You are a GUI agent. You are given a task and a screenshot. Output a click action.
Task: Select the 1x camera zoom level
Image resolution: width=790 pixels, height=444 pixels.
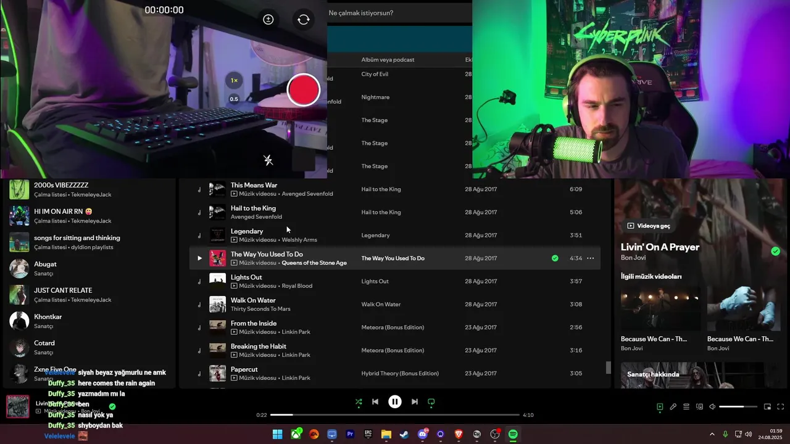(x=234, y=81)
